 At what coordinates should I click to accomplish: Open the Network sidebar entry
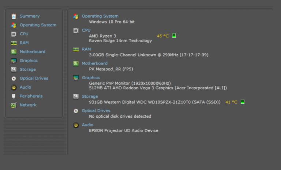(x=28, y=105)
